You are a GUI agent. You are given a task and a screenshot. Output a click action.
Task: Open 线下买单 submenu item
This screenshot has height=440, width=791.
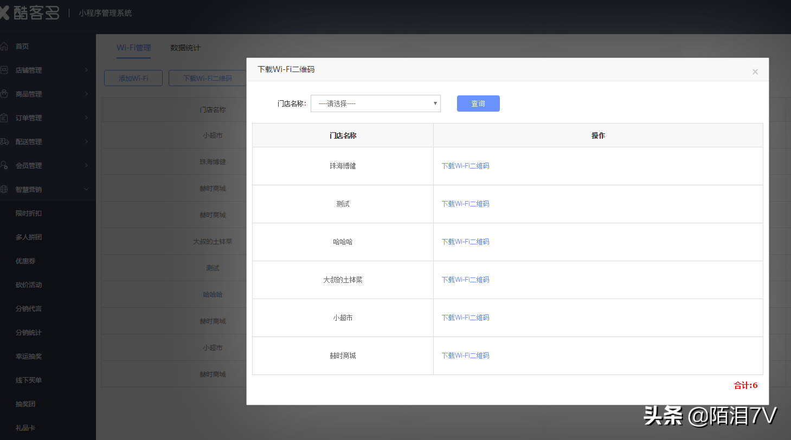(x=29, y=380)
